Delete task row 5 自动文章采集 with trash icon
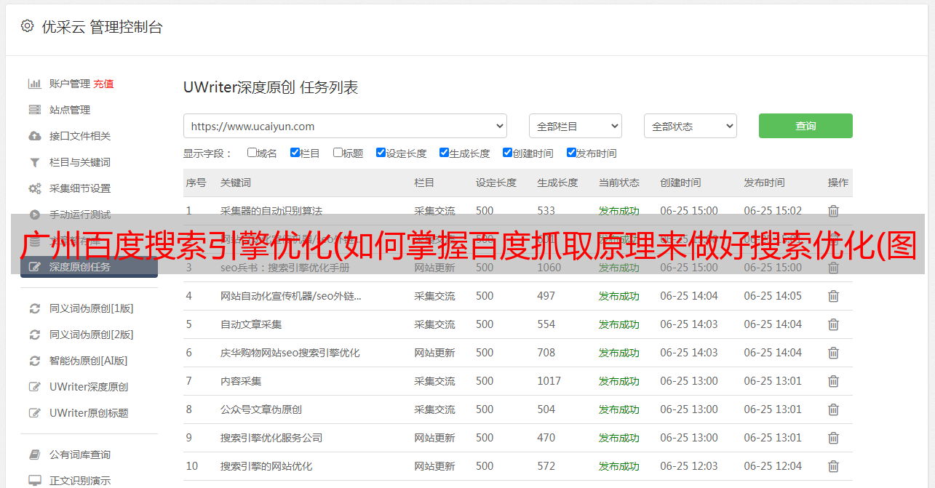The width and height of the screenshot is (935, 488). click(833, 324)
